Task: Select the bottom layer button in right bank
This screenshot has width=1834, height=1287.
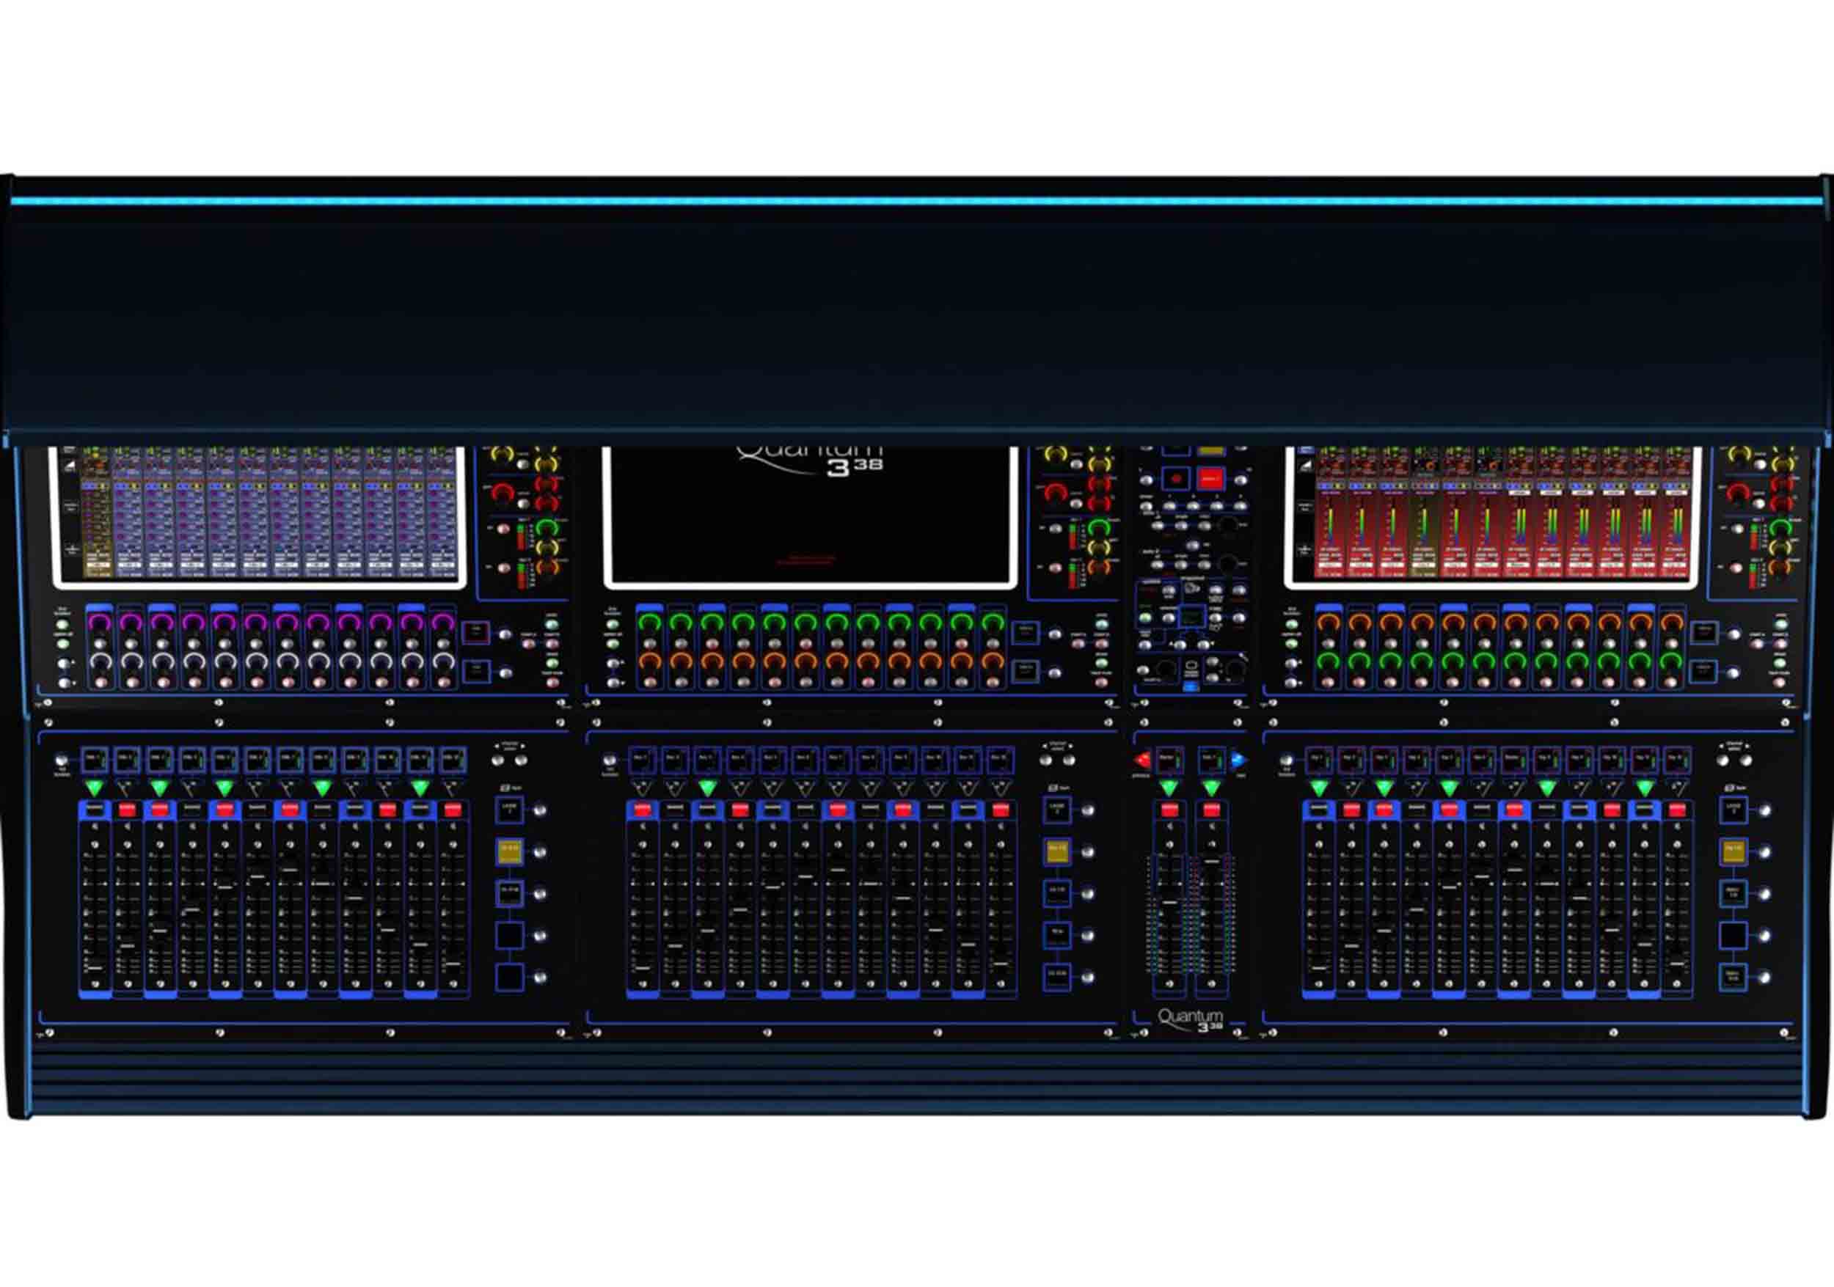Action: pyautogui.click(x=1733, y=976)
